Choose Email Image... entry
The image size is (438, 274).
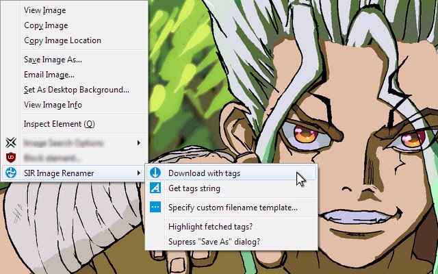(x=74, y=75)
